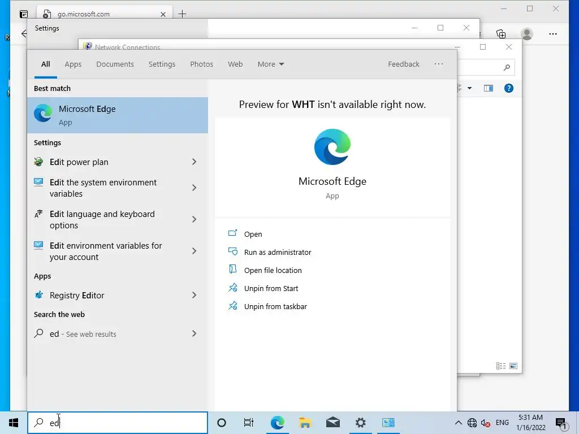Toggle preview pane in Network Connections window

tap(489, 88)
